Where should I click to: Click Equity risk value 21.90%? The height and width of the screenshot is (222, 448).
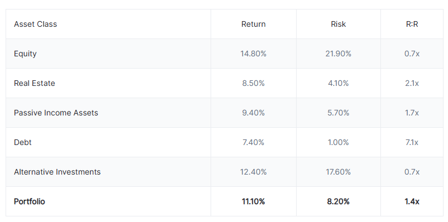click(x=339, y=54)
